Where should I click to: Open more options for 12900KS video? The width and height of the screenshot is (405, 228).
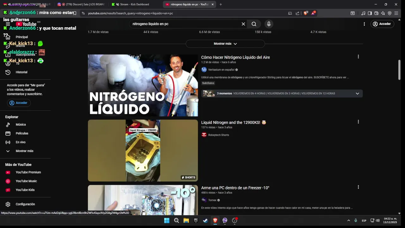[x=358, y=122]
